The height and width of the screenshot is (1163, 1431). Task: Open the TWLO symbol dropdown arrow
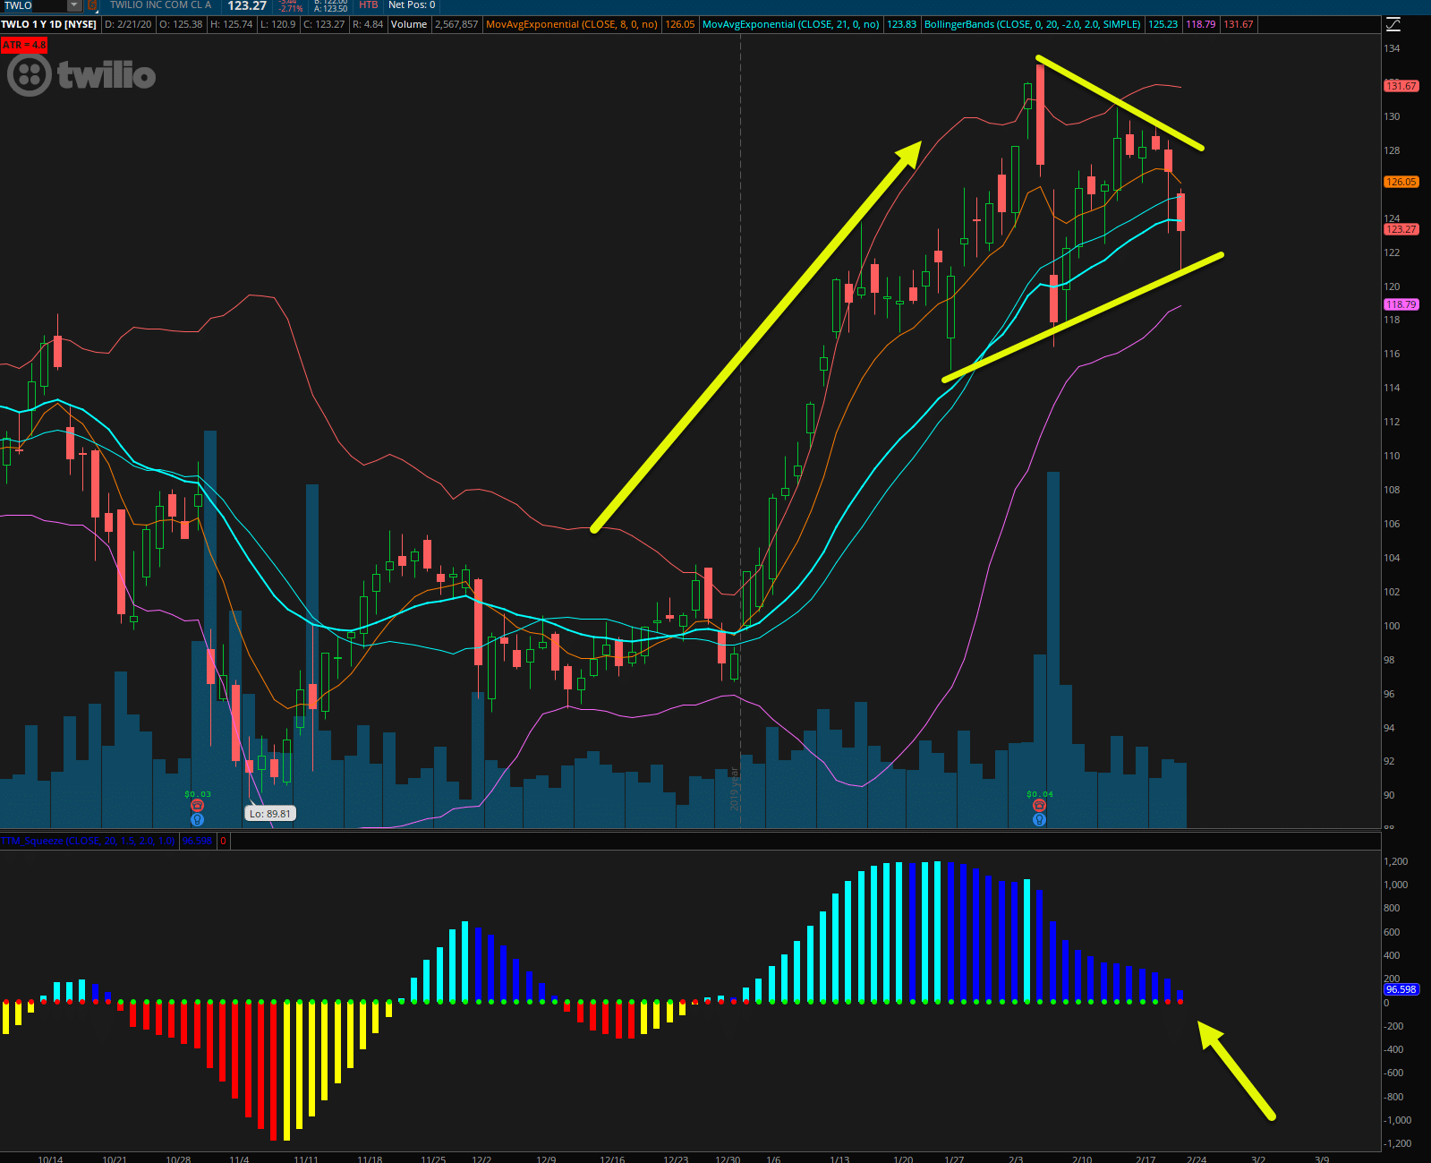tap(74, 5)
